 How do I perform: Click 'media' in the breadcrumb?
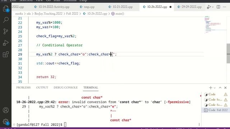(19, 14)
